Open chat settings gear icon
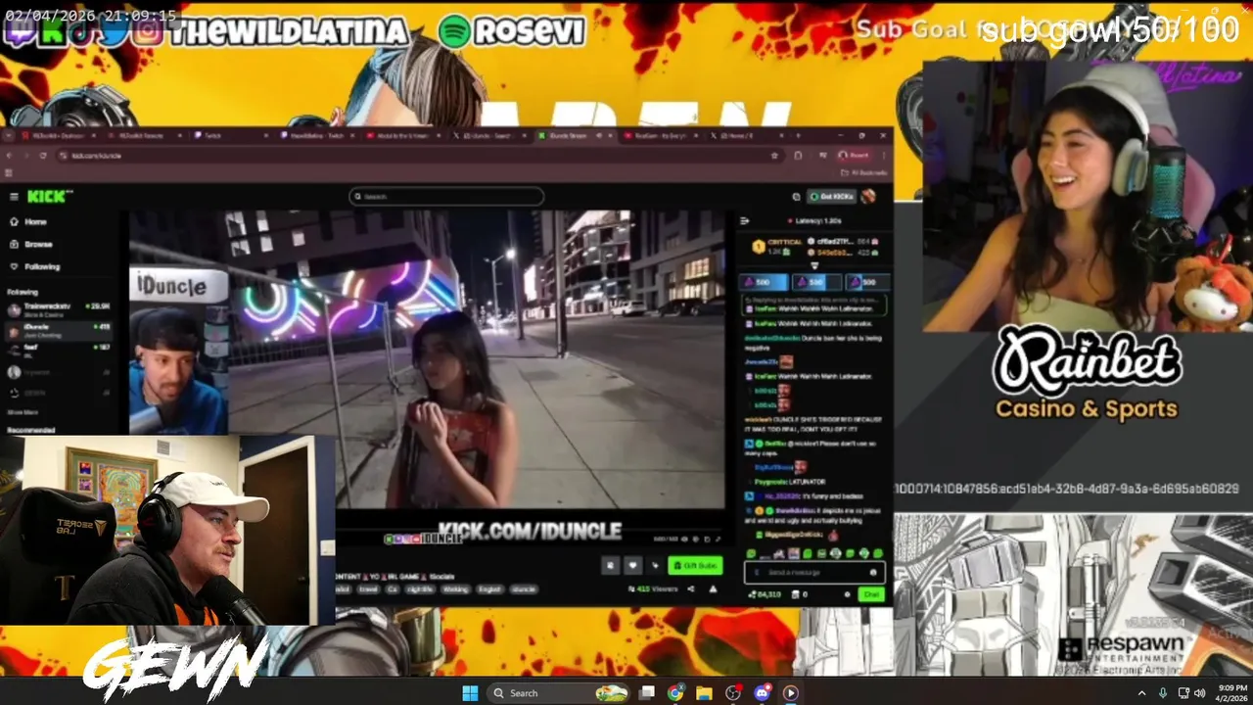Image resolution: width=1253 pixels, height=705 pixels. [847, 594]
